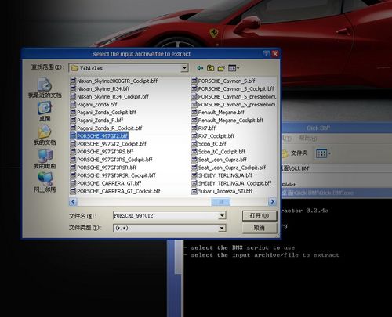Expand the file type (*.*) dropdown
The image size is (392, 317).
click(222, 228)
